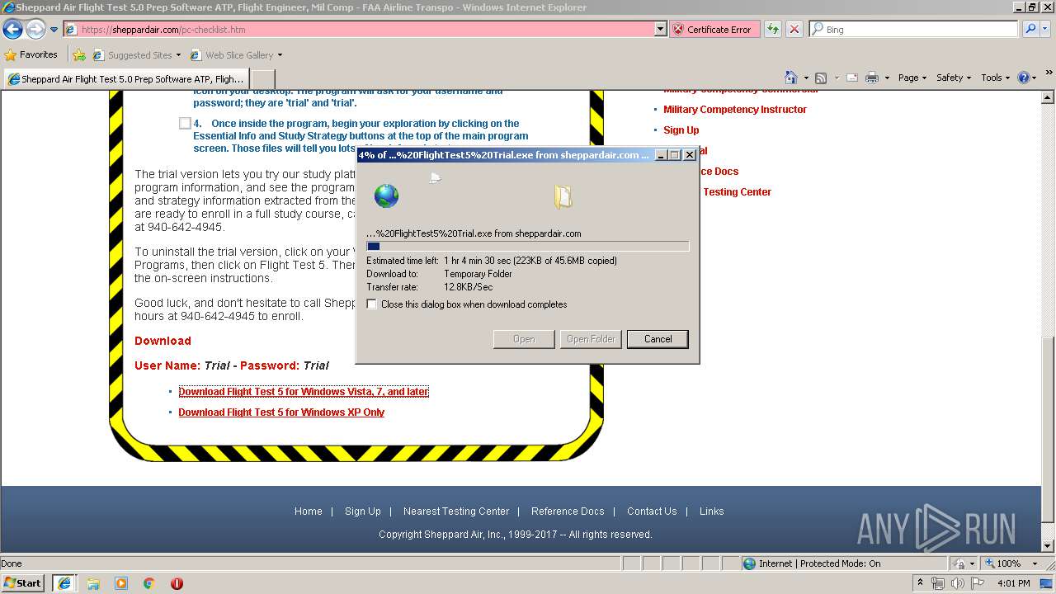
Task: Click the Print icon
Action: click(x=872, y=78)
